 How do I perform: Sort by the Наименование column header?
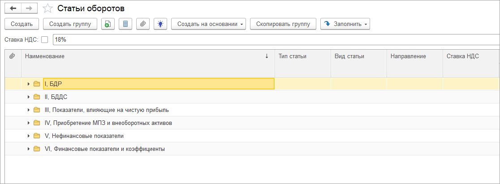coord(143,56)
